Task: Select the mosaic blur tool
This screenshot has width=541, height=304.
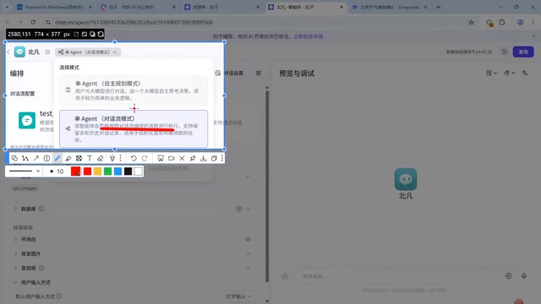Action: coord(79,158)
